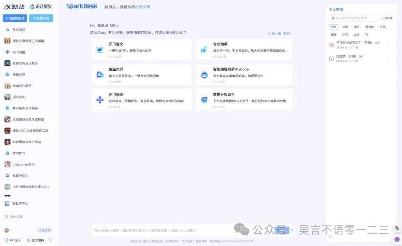Collapse the left sidebar with chevron button
Image resolution: width=402 pixels, height=246 pixels.
click(51, 240)
